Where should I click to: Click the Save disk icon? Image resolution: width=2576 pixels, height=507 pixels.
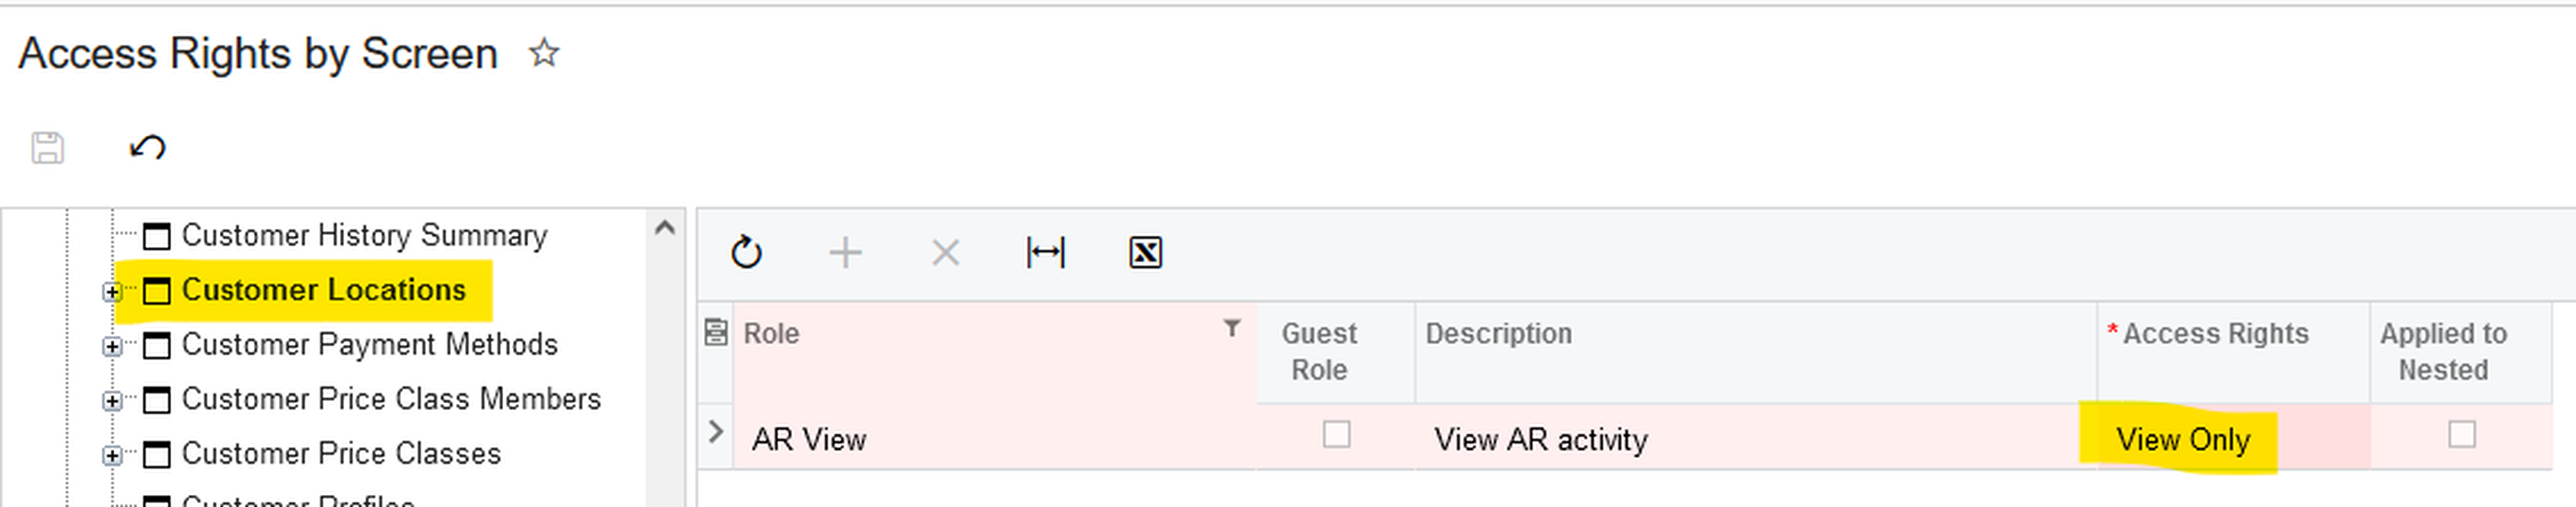click(47, 148)
